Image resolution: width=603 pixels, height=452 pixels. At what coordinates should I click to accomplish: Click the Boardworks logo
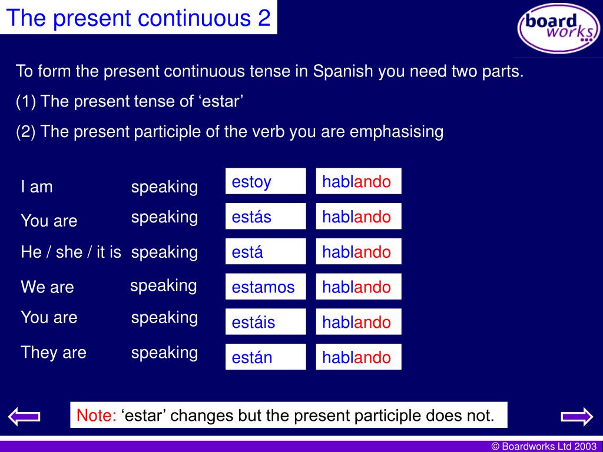(x=558, y=28)
